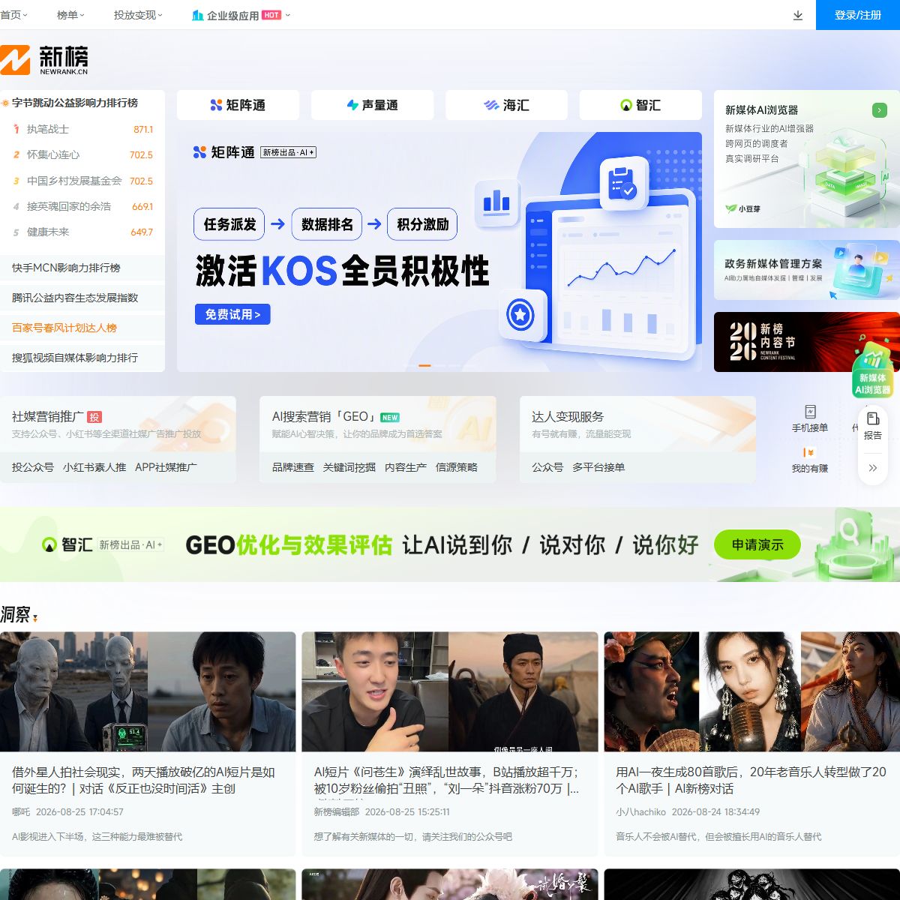900x900 pixels.
Task: Open the 政务新媒体管理方案 banner
Action: click(x=807, y=270)
